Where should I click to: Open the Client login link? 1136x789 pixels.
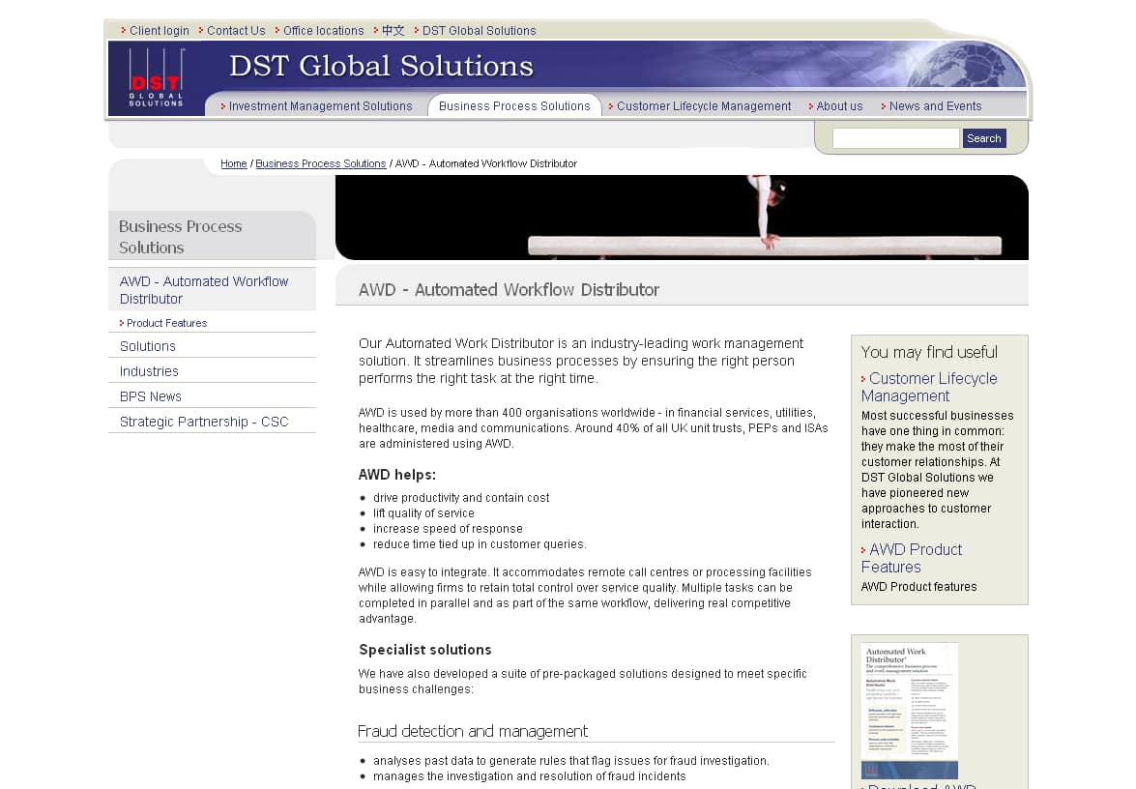[x=159, y=31]
